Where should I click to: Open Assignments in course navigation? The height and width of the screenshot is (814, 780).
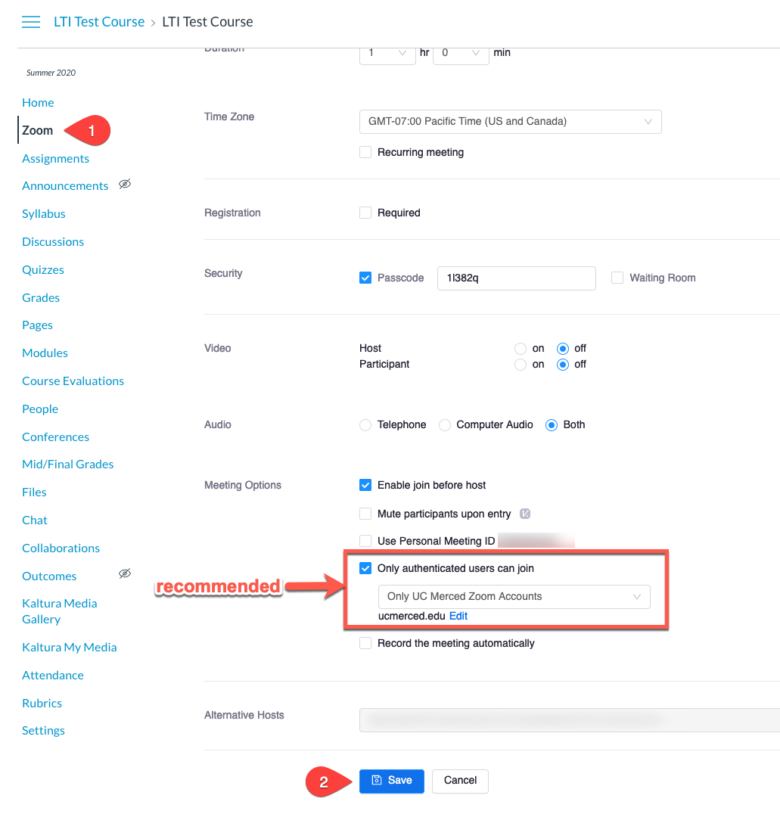click(55, 158)
